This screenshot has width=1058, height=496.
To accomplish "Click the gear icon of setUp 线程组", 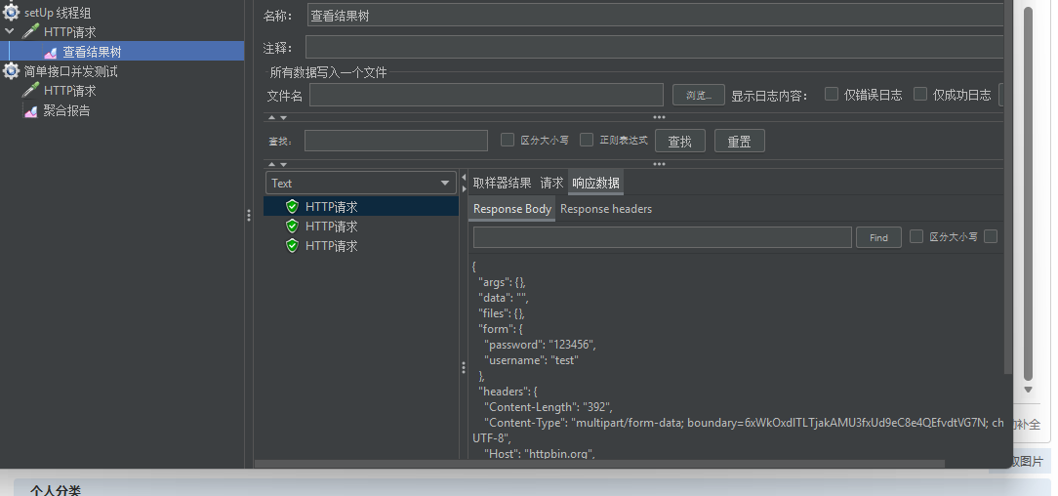I will 11,12.
